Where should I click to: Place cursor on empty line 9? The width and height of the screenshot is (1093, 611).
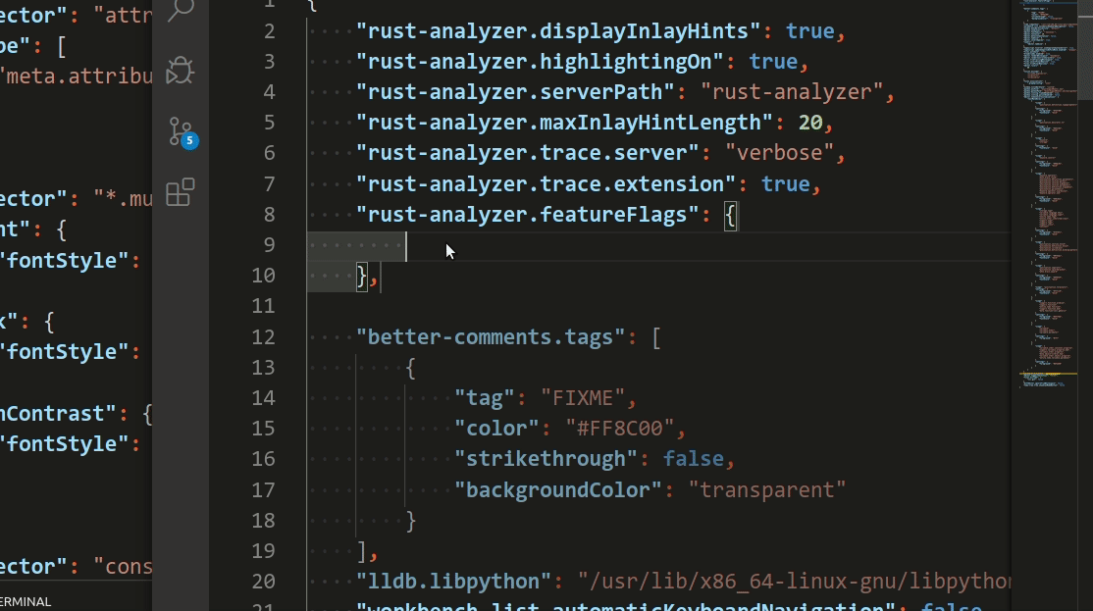(x=658, y=245)
